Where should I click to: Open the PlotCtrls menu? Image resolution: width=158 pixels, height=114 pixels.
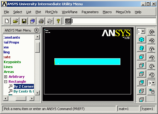[x=51, y=12]
